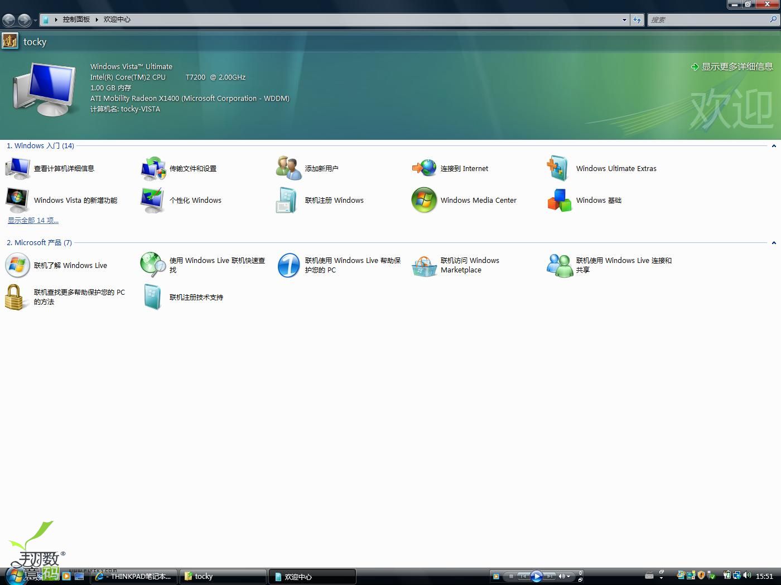Switch to THINKPAD笔记本 taskbar window
The width and height of the screenshot is (781, 585).
point(134,577)
